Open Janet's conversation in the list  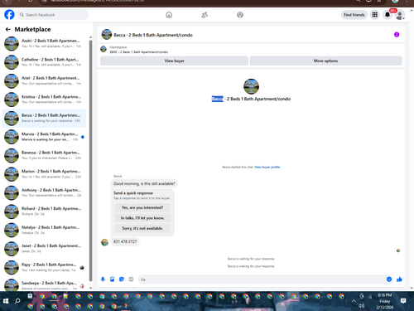point(44,249)
